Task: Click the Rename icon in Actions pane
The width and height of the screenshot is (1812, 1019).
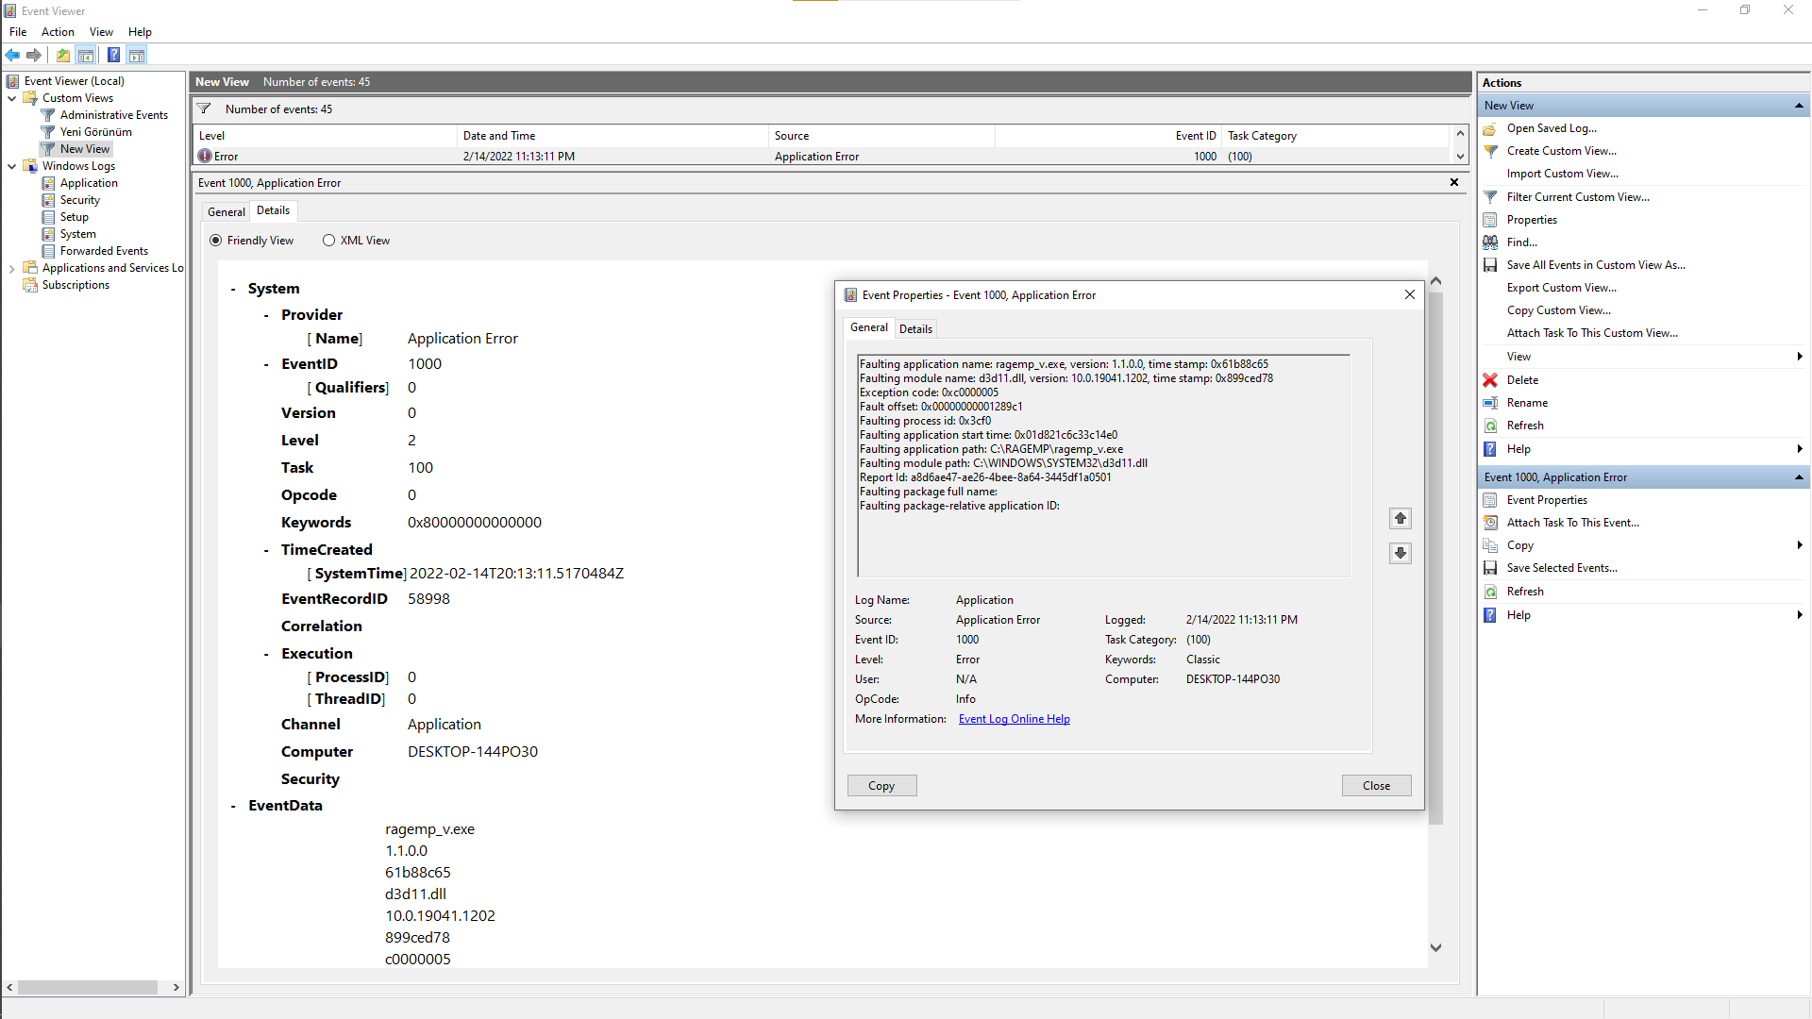Action: click(x=1490, y=403)
